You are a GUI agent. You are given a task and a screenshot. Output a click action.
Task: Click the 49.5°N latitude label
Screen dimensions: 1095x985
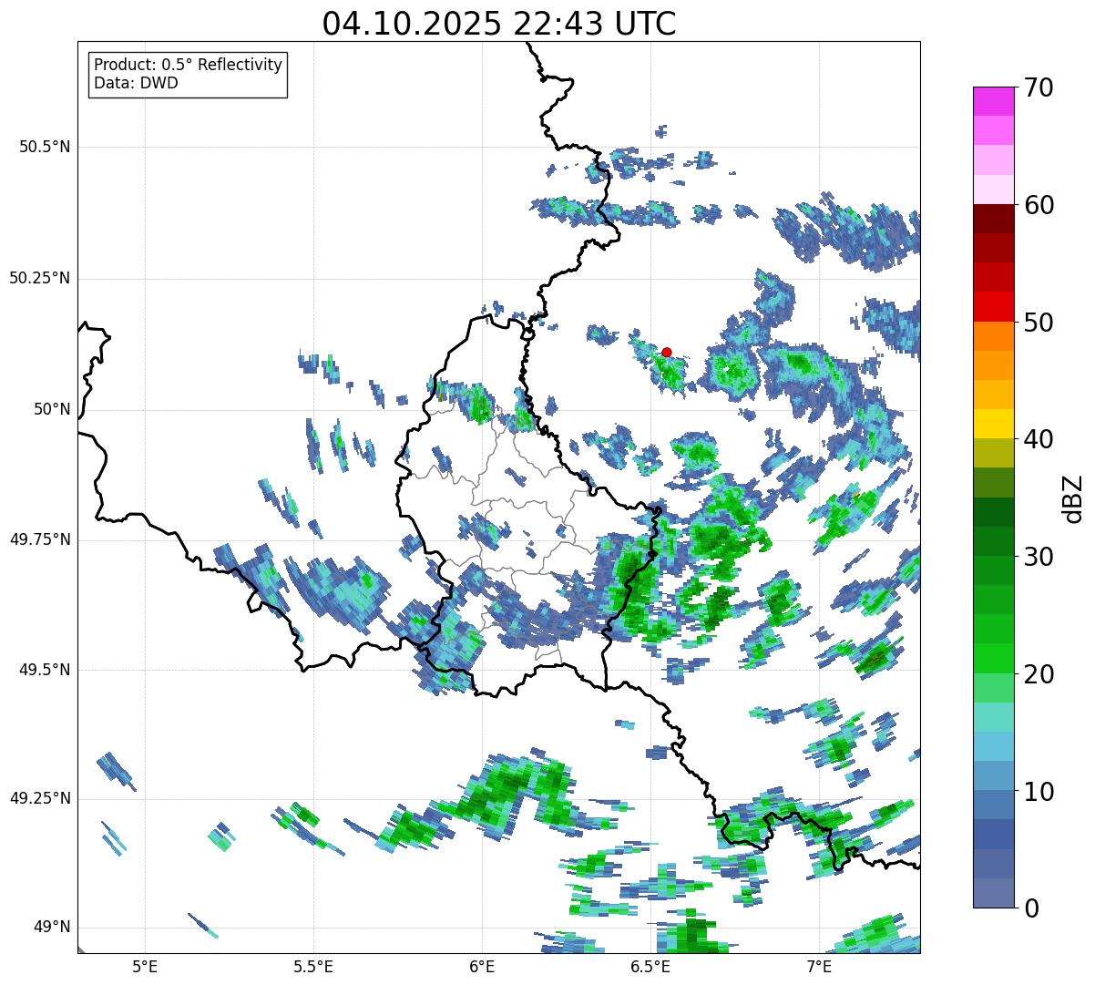click(45, 670)
